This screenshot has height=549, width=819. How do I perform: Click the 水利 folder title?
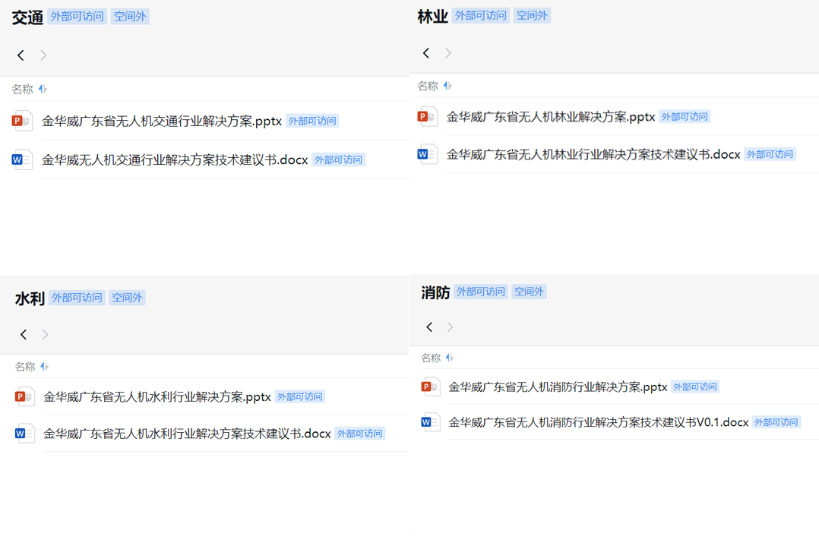tap(30, 298)
